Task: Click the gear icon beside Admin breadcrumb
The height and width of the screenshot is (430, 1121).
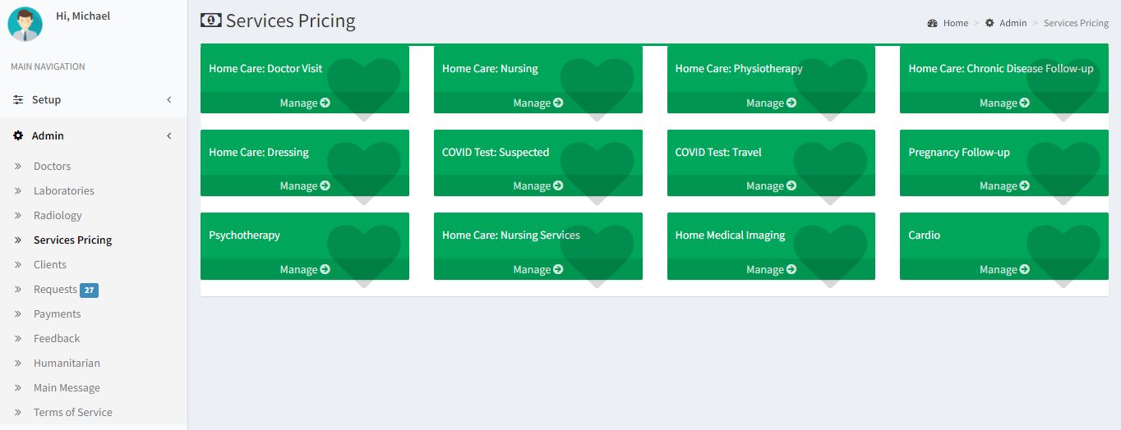Action: pos(990,23)
